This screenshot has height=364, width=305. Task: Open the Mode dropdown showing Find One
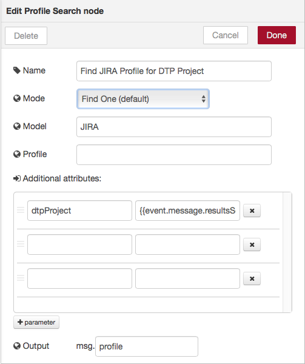(x=143, y=99)
